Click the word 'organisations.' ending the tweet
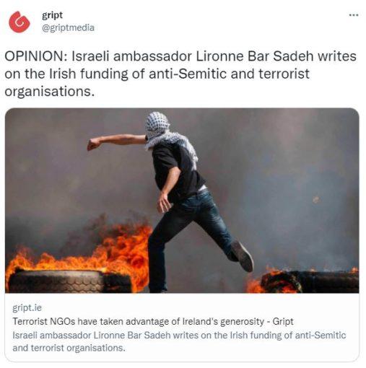This screenshot has height=368, width=366. click(x=50, y=92)
